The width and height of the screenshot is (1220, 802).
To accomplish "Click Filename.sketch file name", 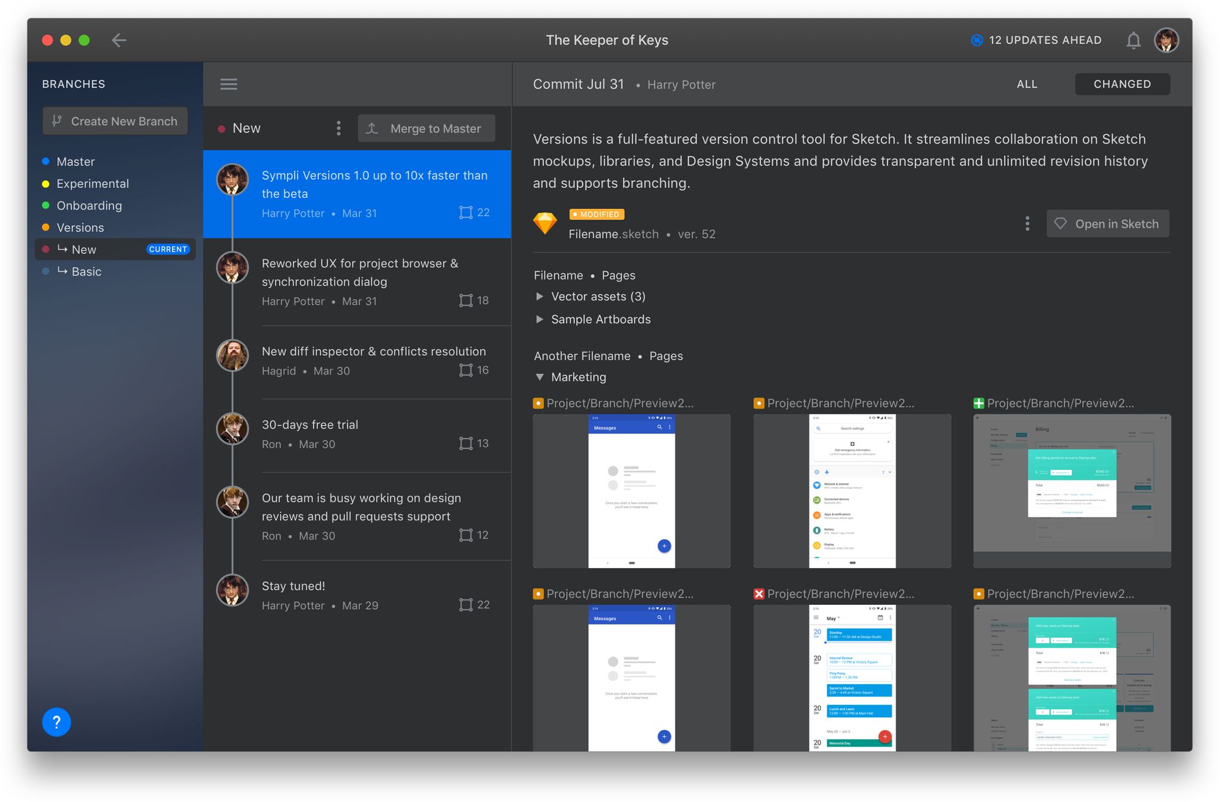I will pyautogui.click(x=614, y=234).
